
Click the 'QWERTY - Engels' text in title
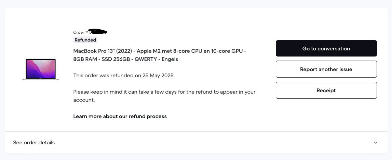pos(156,59)
